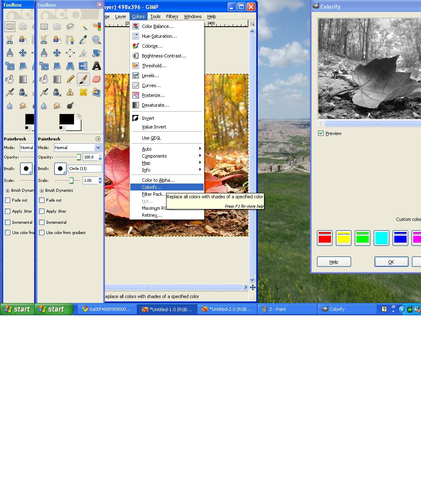Image resolution: width=421 pixels, height=491 pixels.
Task: Pick the cyan swatch in Colorify
Action: tap(382, 238)
